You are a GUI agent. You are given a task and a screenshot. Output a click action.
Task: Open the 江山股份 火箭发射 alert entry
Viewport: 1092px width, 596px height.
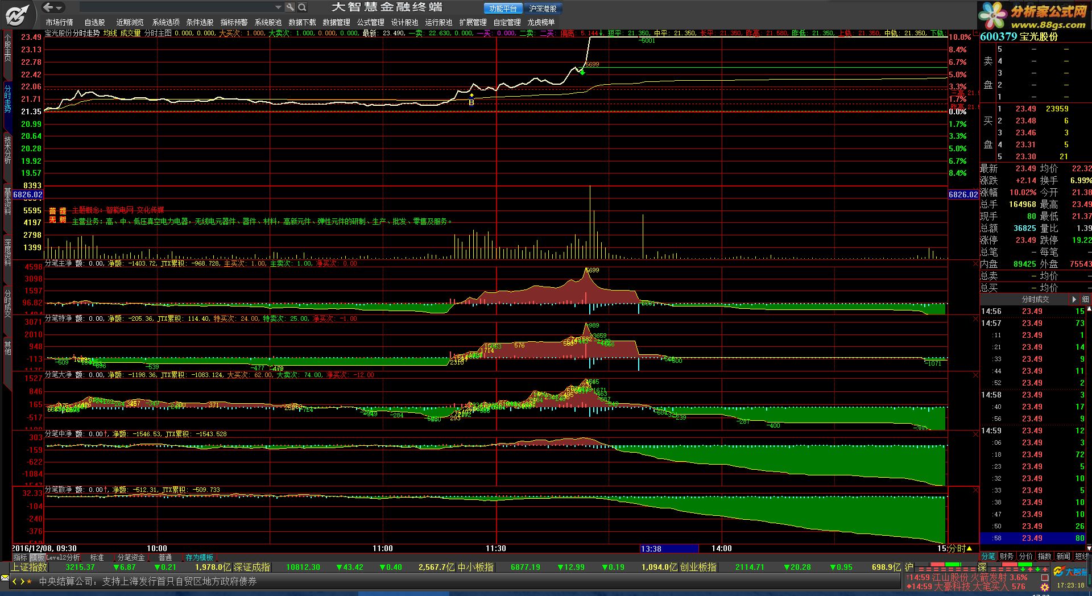coord(967,577)
